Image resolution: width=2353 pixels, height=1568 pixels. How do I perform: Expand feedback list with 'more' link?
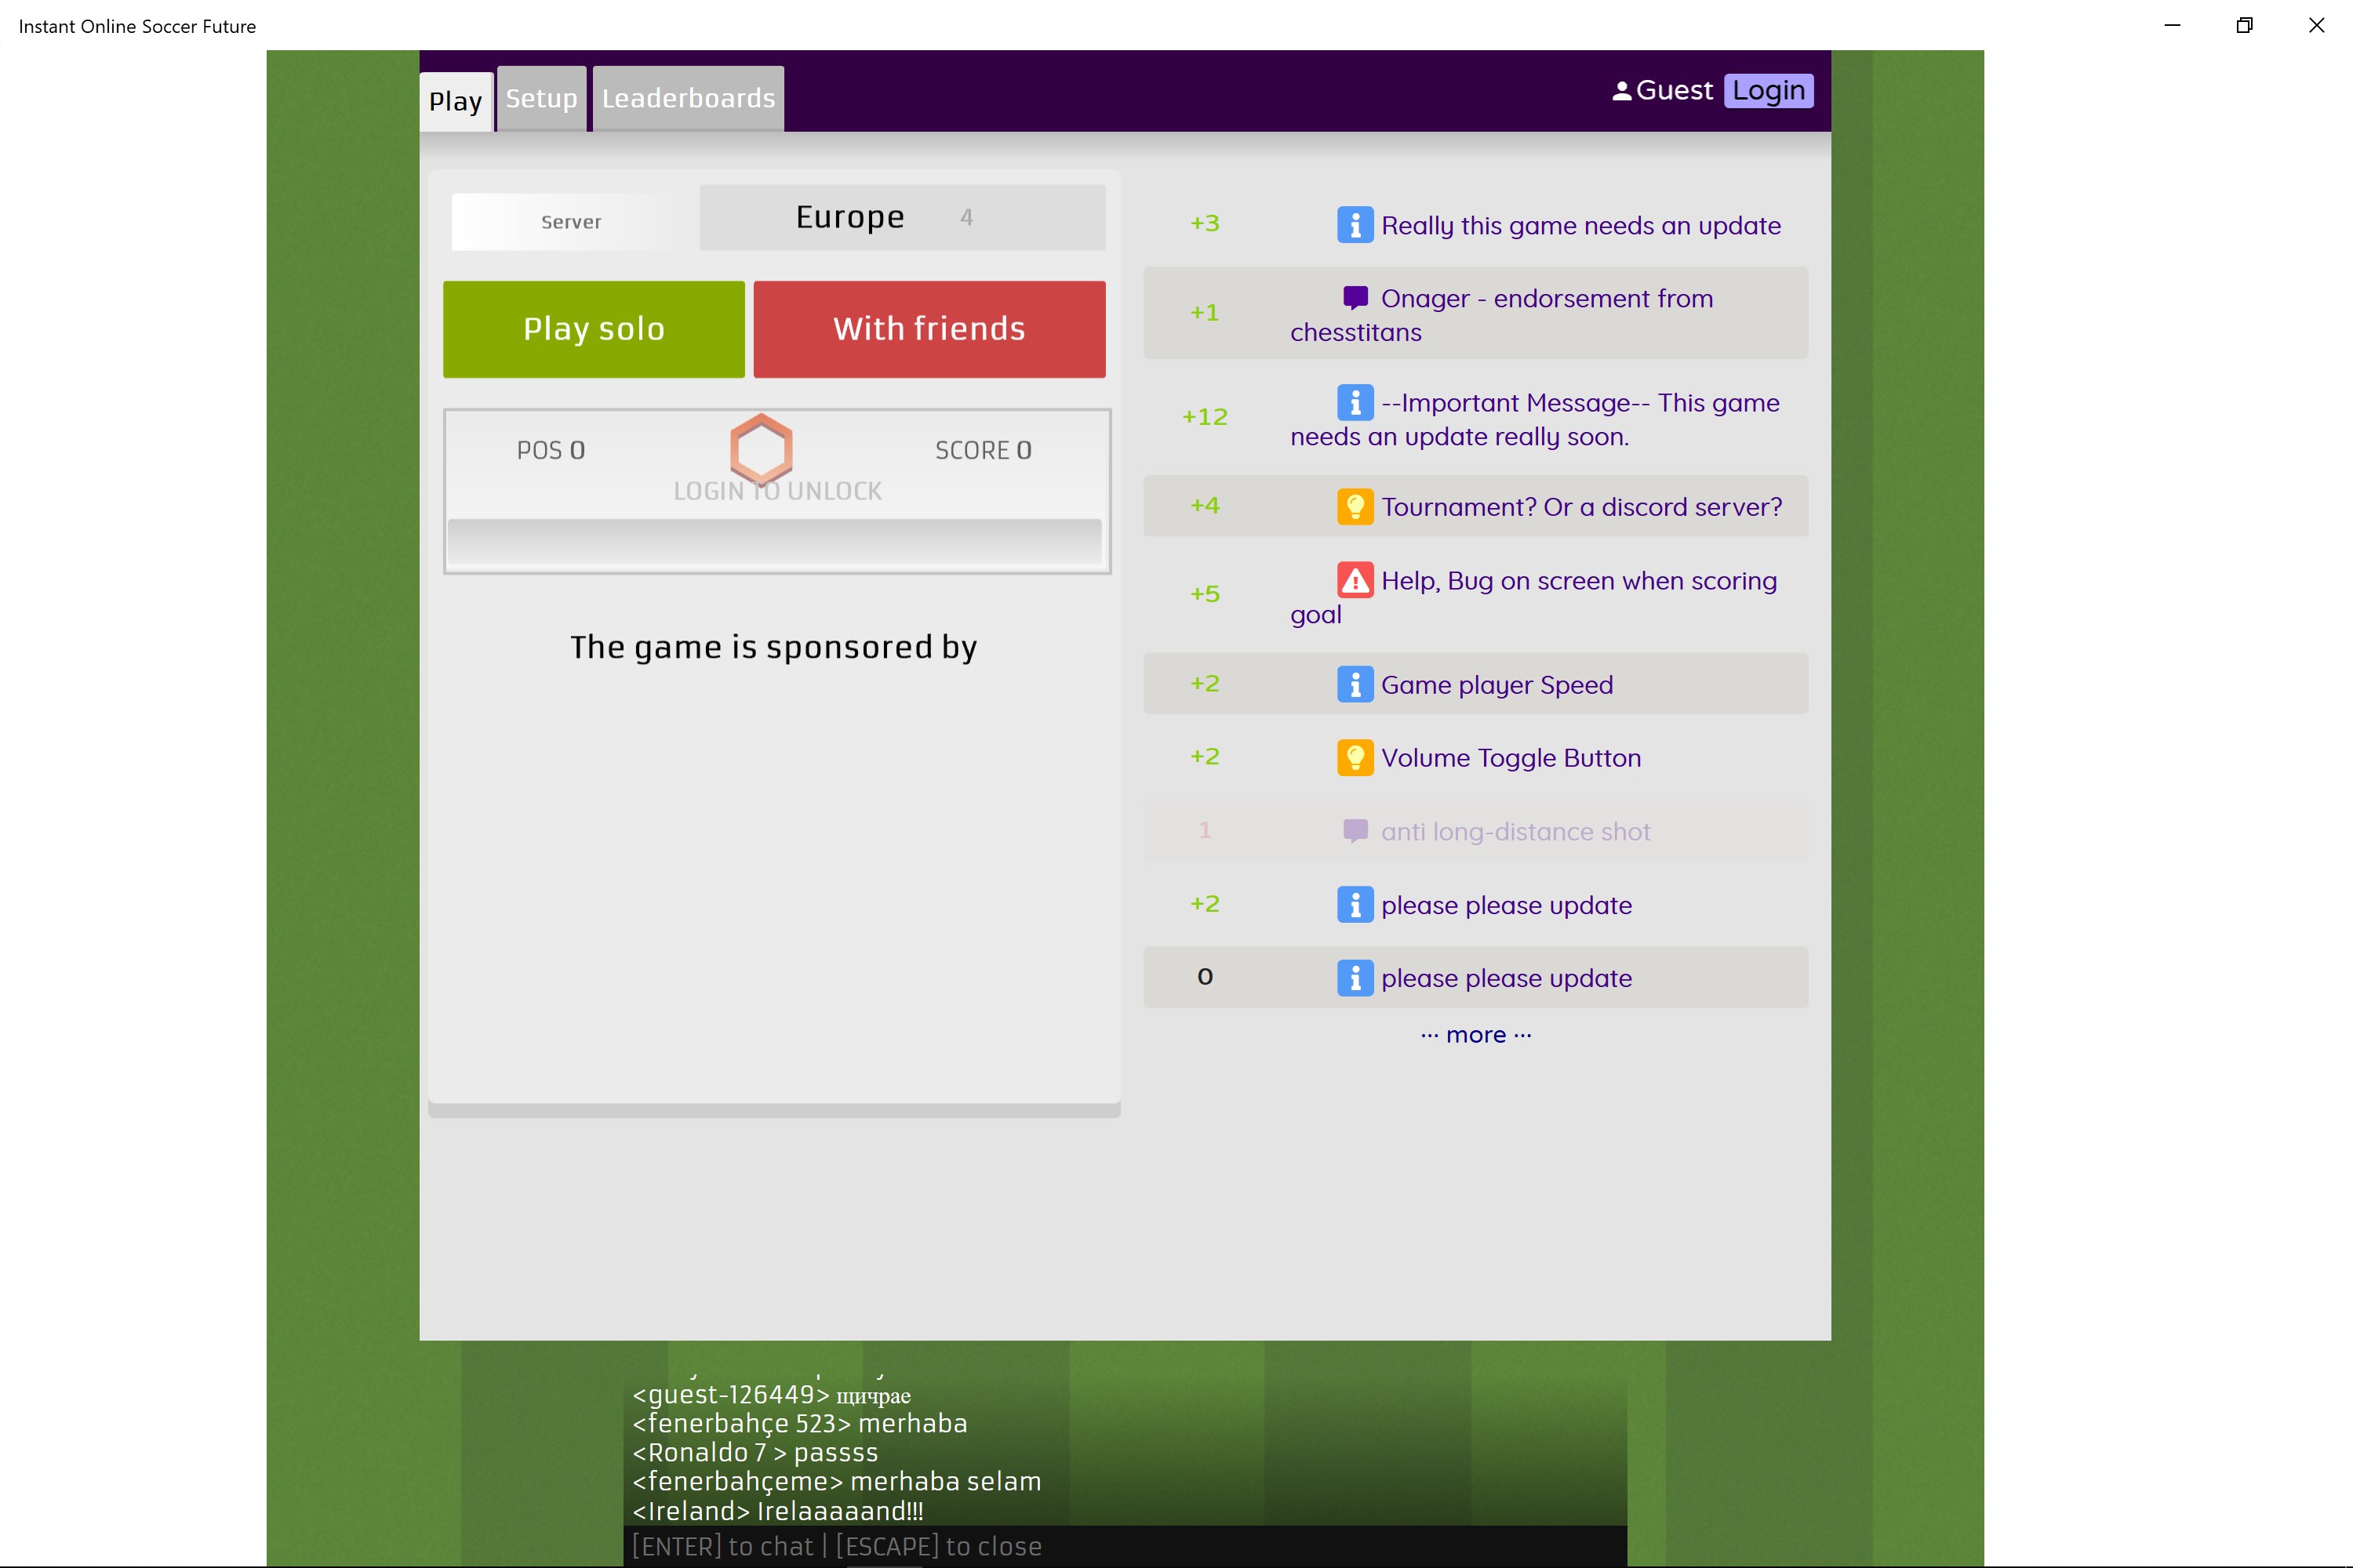pyautogui.click(x=1475, y=1035)
